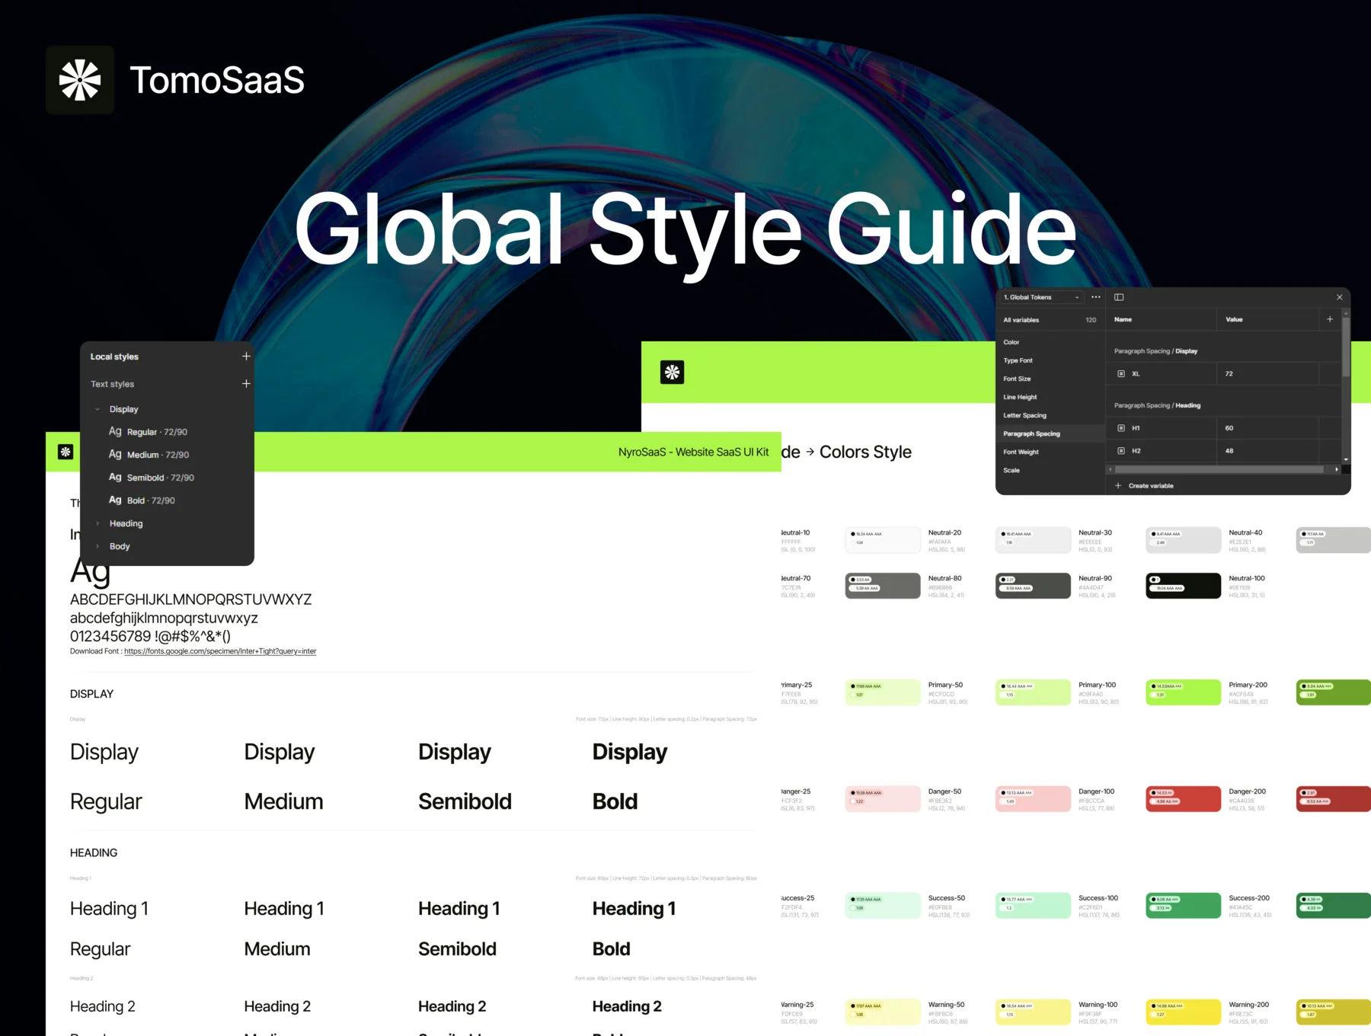Select the Neutral-80 color swatch
1371x1036 pixels.
(883, 585)
